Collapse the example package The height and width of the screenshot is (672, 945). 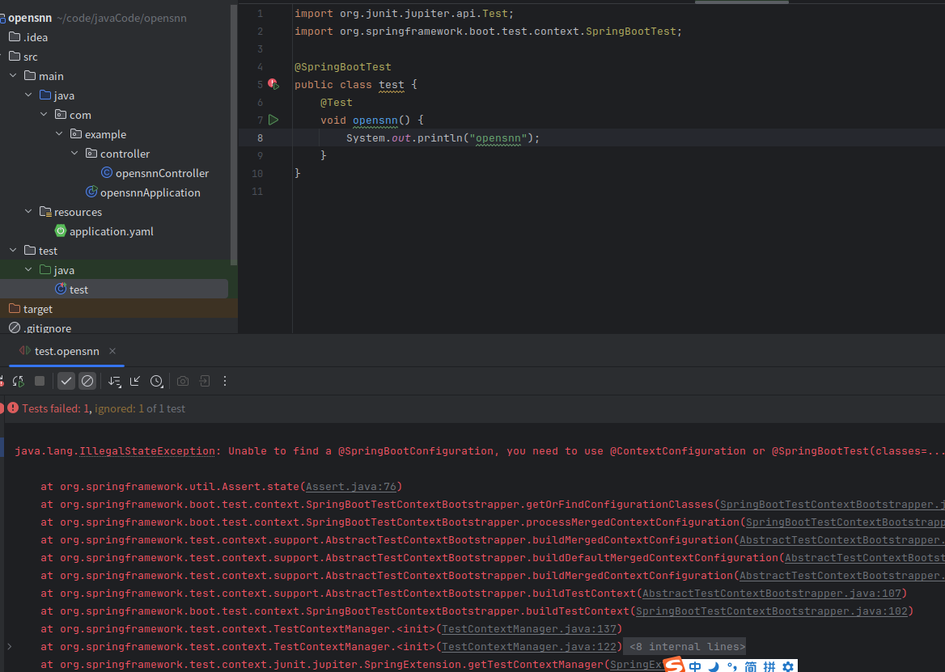(59, 133)
